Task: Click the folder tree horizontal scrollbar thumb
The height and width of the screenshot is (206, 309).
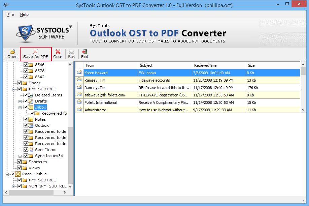Action: 31,192
